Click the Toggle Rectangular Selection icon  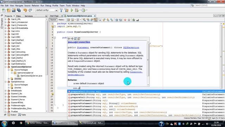99,20
